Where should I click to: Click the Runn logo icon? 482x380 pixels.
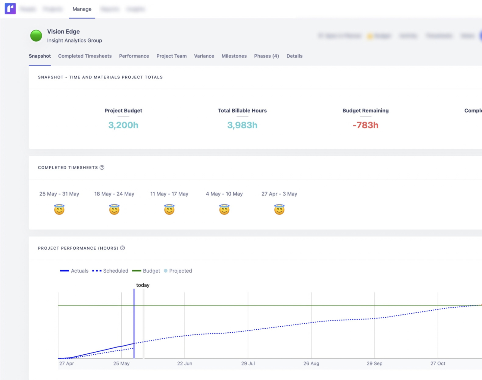[x=10, y=9]
